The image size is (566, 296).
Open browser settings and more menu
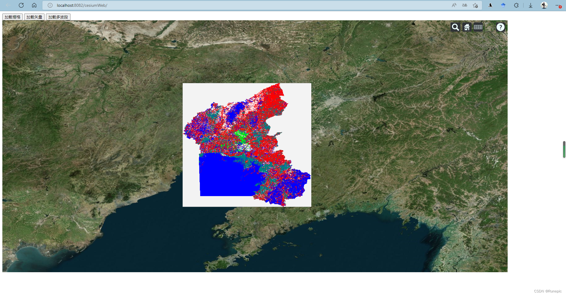[558, 5]
